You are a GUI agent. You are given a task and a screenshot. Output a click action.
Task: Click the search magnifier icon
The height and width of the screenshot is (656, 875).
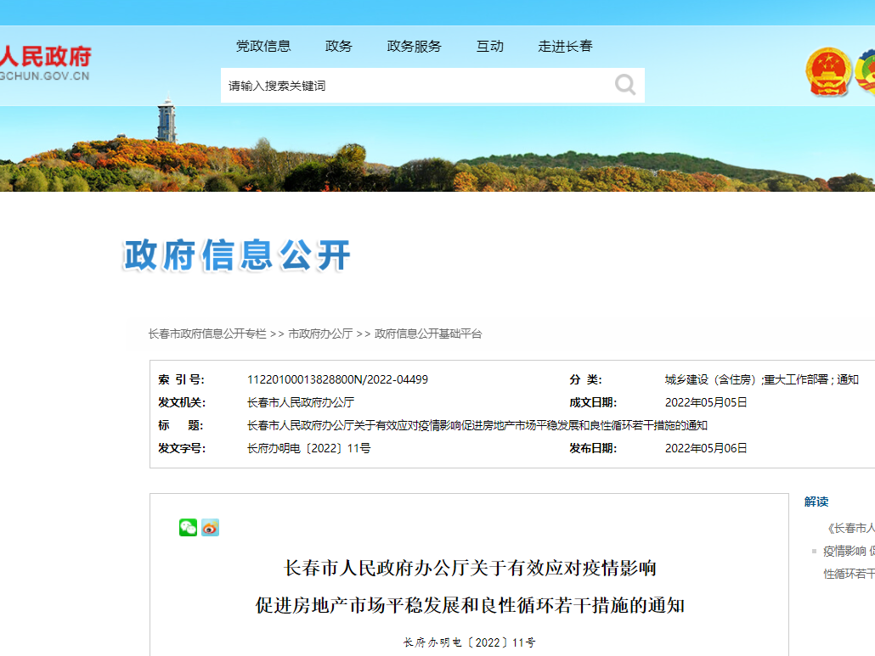tap(625, 85)
